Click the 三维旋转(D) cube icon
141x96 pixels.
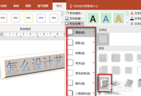tap(70, 93)
